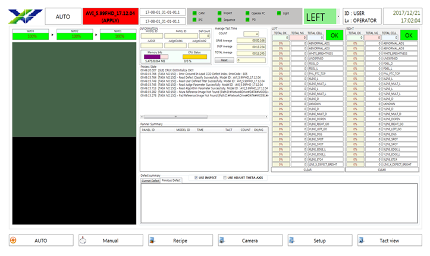430x256 pixels.
Task: Switch to the Previous Defect tab
Action: pyautogui.click(x=171, y=180)
